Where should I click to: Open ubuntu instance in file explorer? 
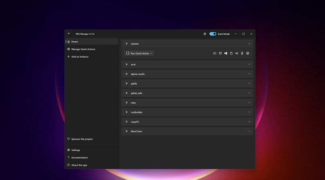tap(215, 54)
